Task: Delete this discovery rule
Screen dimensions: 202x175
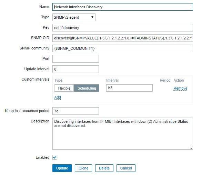Action: (x=104, y=168)
